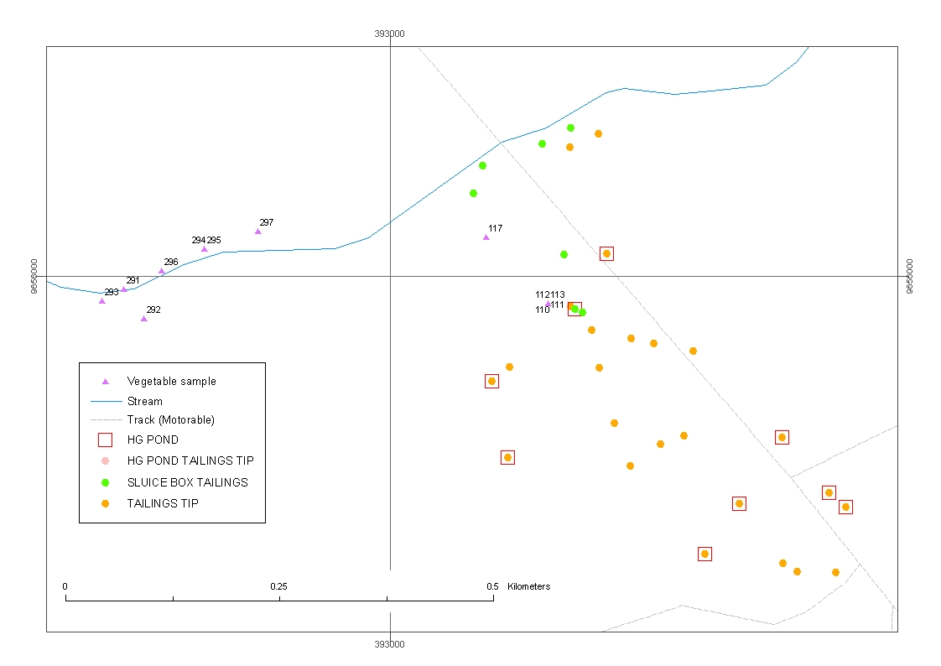Screen dimensions: 941x666
Task: Click the 'Vegetable sample' legend text
Action: (x=171, y=382)
